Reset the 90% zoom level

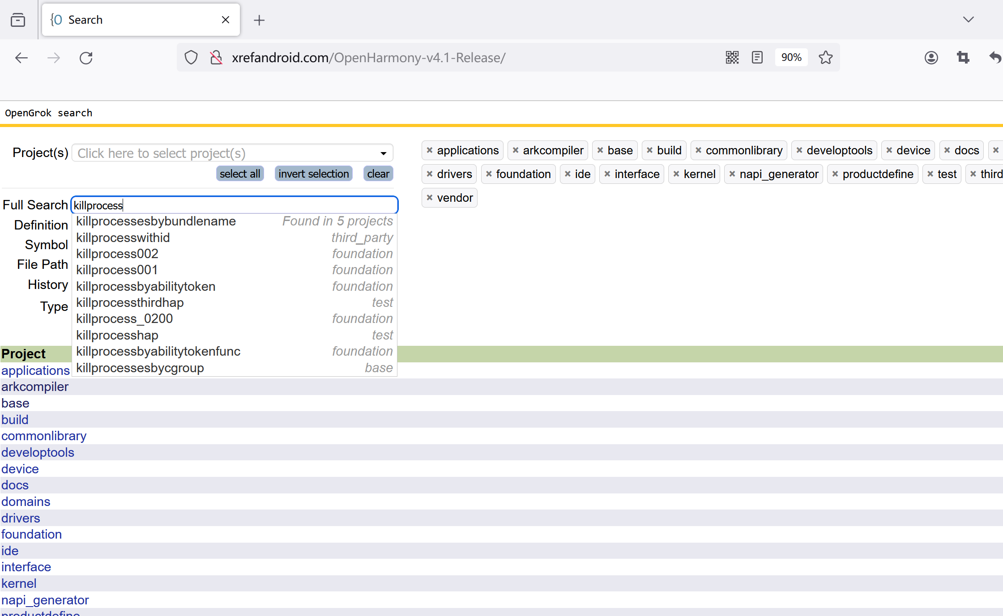coord(791,57)
